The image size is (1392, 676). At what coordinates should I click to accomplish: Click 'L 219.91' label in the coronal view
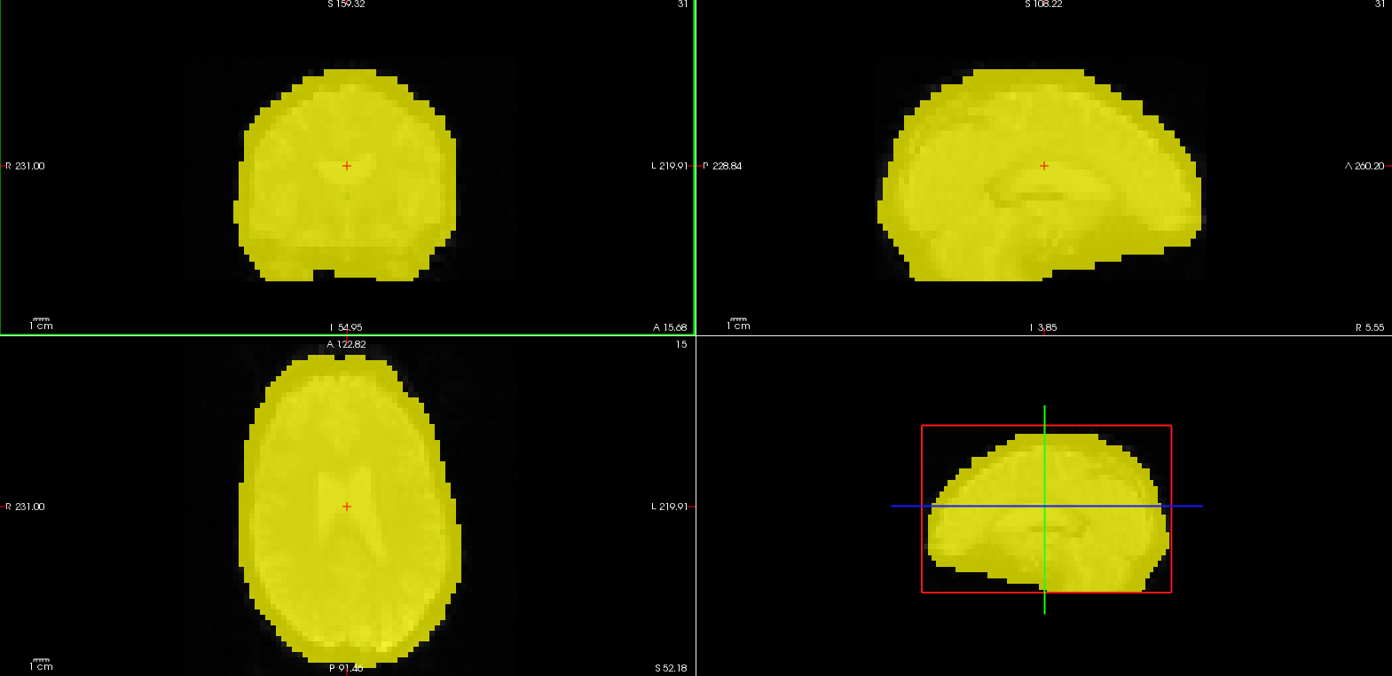point(670,166)
